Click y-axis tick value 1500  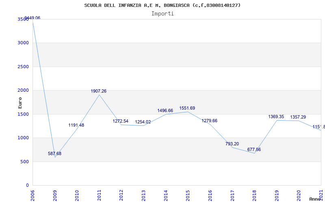[23, 114]
